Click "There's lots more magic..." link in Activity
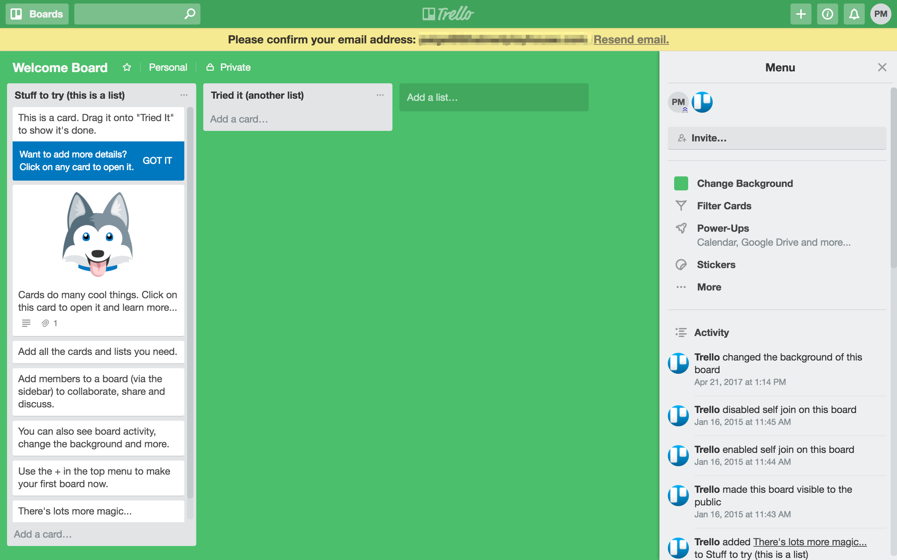Viewport: 897px width, 560px height. (809, 542)
